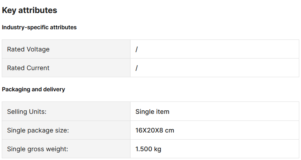The width and height of the screenshot is (301, 160).
Task: Select the Rated Current label
Action: (28, 68)
